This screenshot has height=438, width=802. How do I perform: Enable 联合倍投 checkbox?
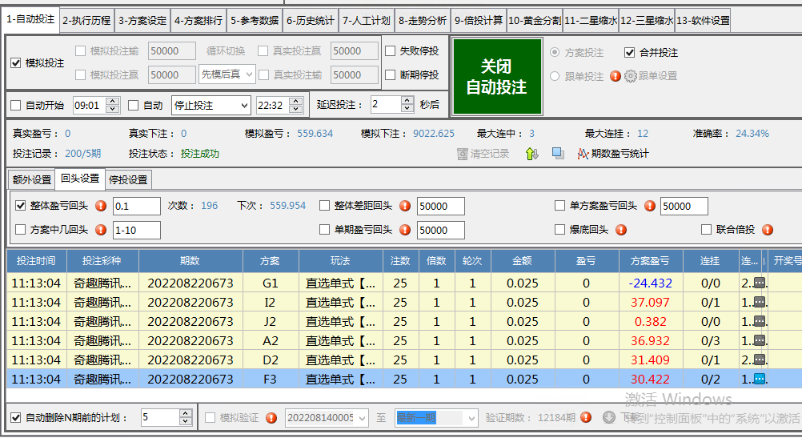pos(707,229)
